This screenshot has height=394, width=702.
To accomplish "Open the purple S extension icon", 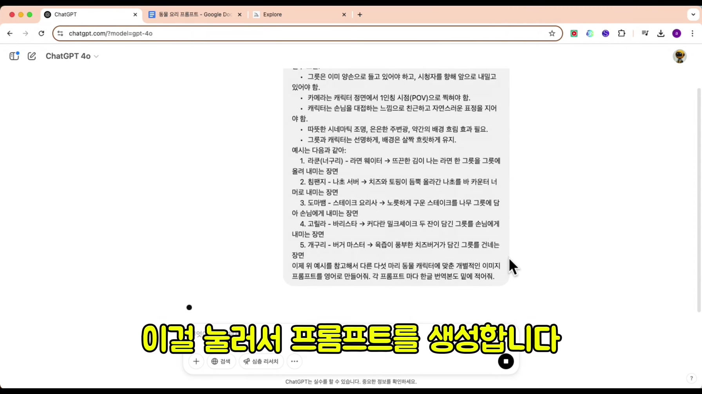I will (x=606, y=33).
